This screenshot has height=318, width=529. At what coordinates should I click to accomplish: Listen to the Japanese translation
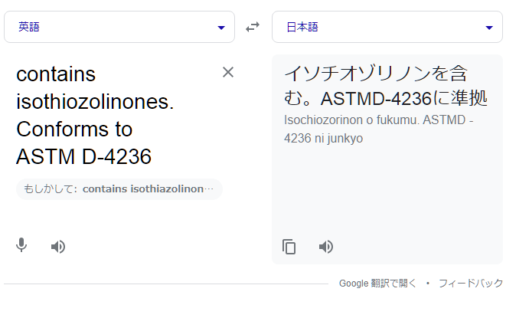pos(326,247)
